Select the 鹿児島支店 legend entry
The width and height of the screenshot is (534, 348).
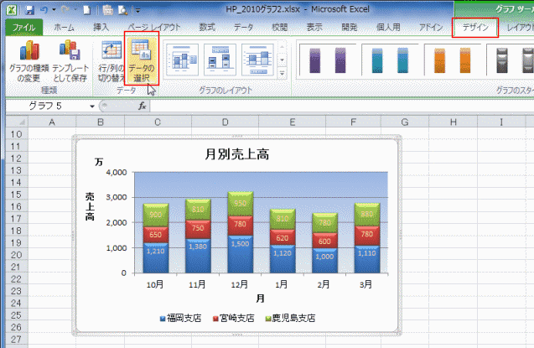click(291, 319)
